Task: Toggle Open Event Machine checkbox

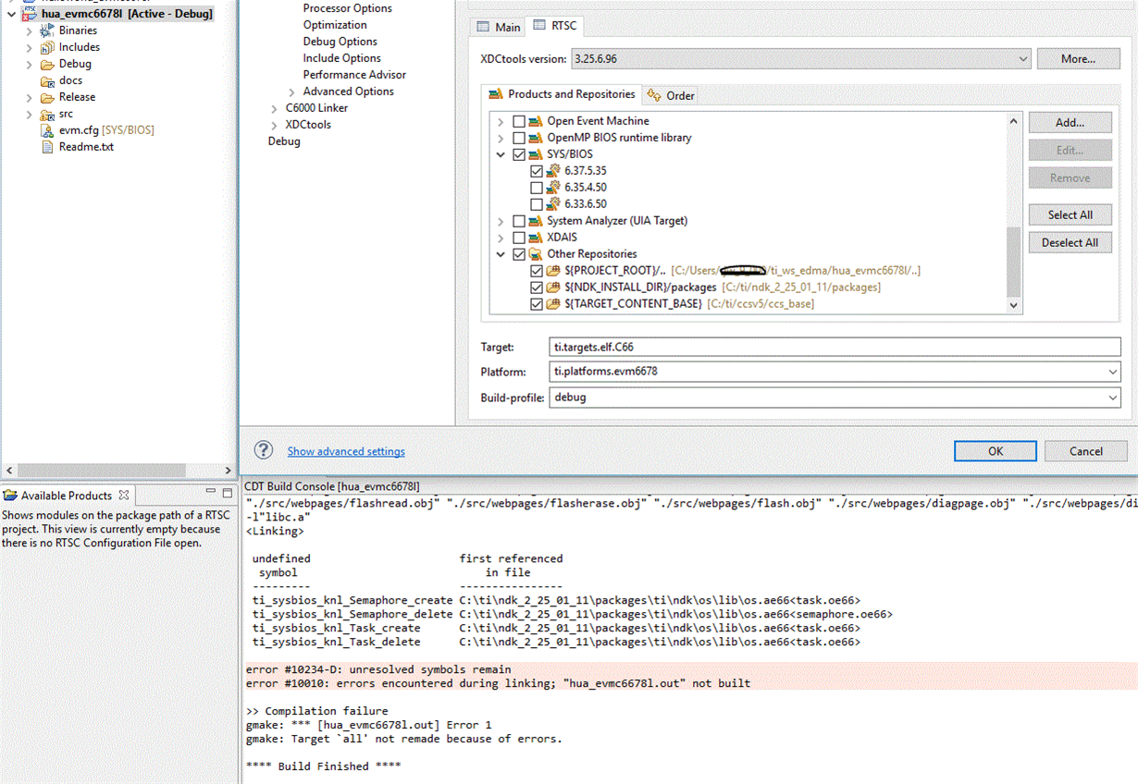Action: pyautogui.click(x=519, y=121)
